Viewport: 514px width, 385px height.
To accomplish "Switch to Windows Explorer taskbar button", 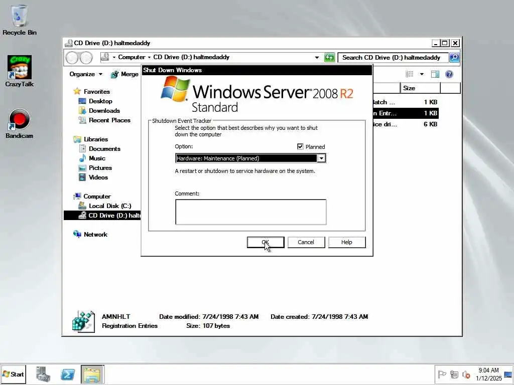I will point(92,374).
